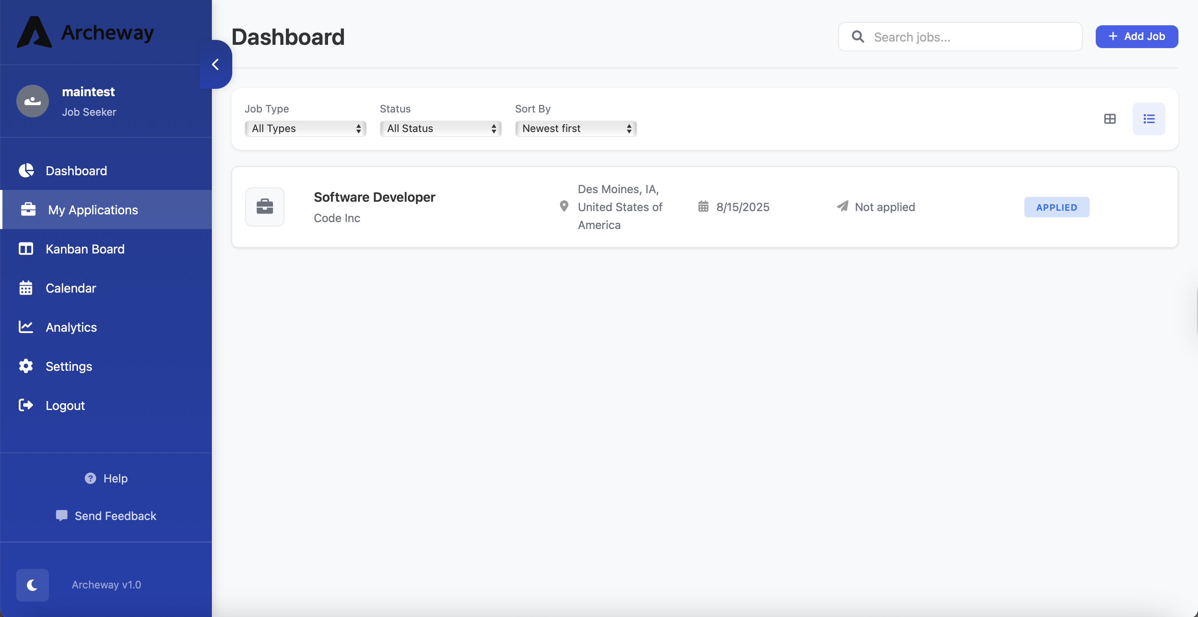
Task: Click the Add Job button
Action: tap(1136, 36)
